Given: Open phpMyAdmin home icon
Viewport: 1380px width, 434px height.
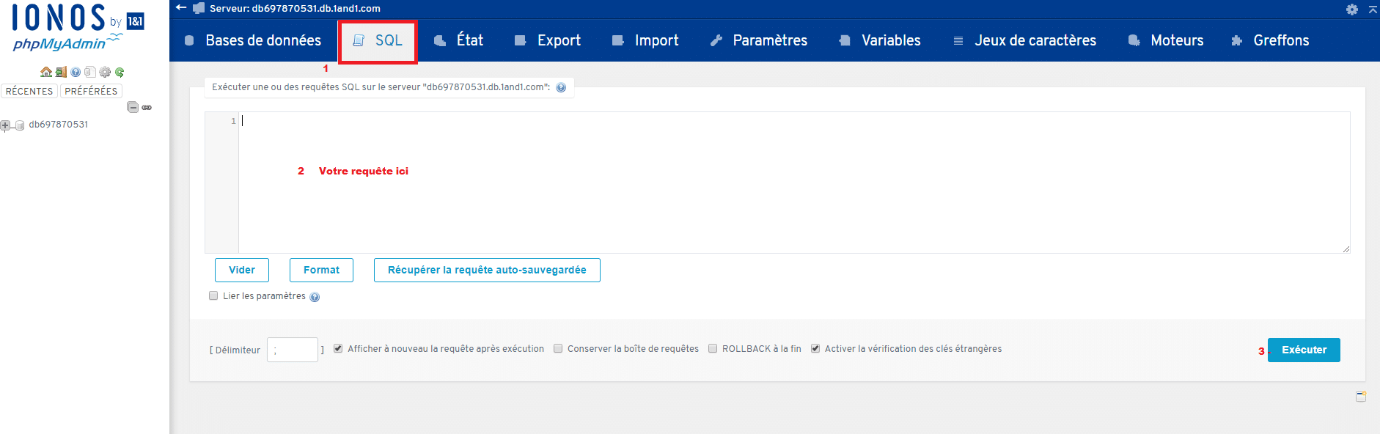Looking at the screenshot, I should click(x=46, y=72).
